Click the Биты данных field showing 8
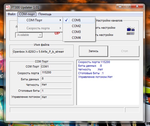150x126 pixels. coord(56,79)
